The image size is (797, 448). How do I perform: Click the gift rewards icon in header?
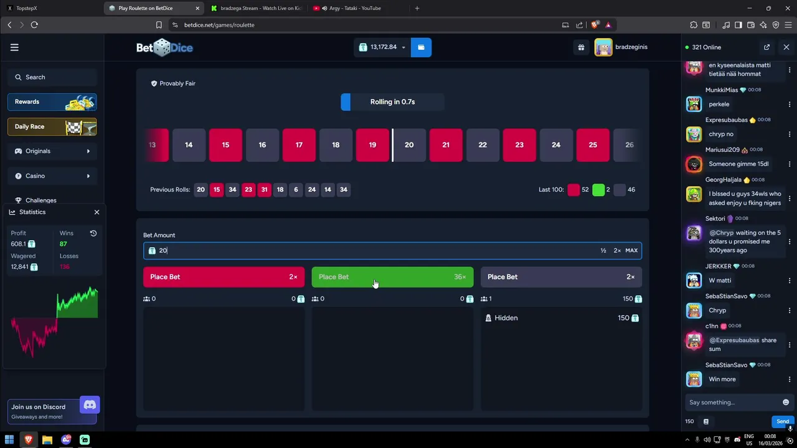pyautogui.click(x=581, y=47)
